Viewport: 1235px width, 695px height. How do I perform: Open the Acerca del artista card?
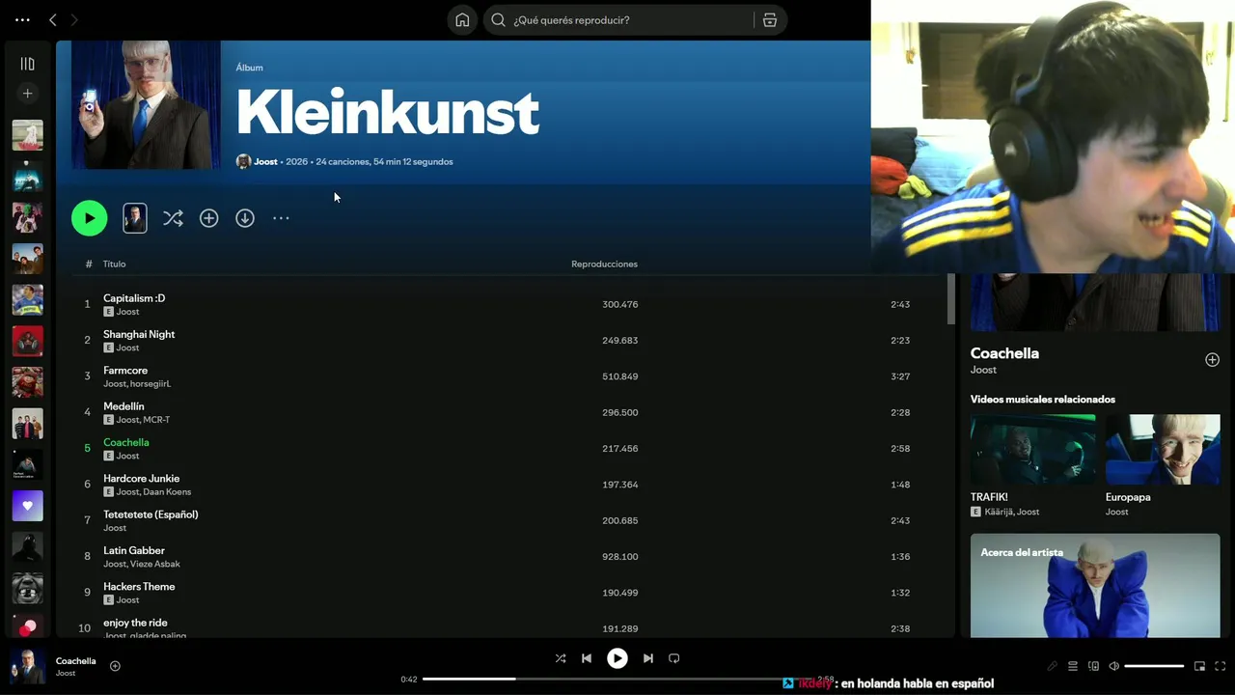coord(1095,585)
